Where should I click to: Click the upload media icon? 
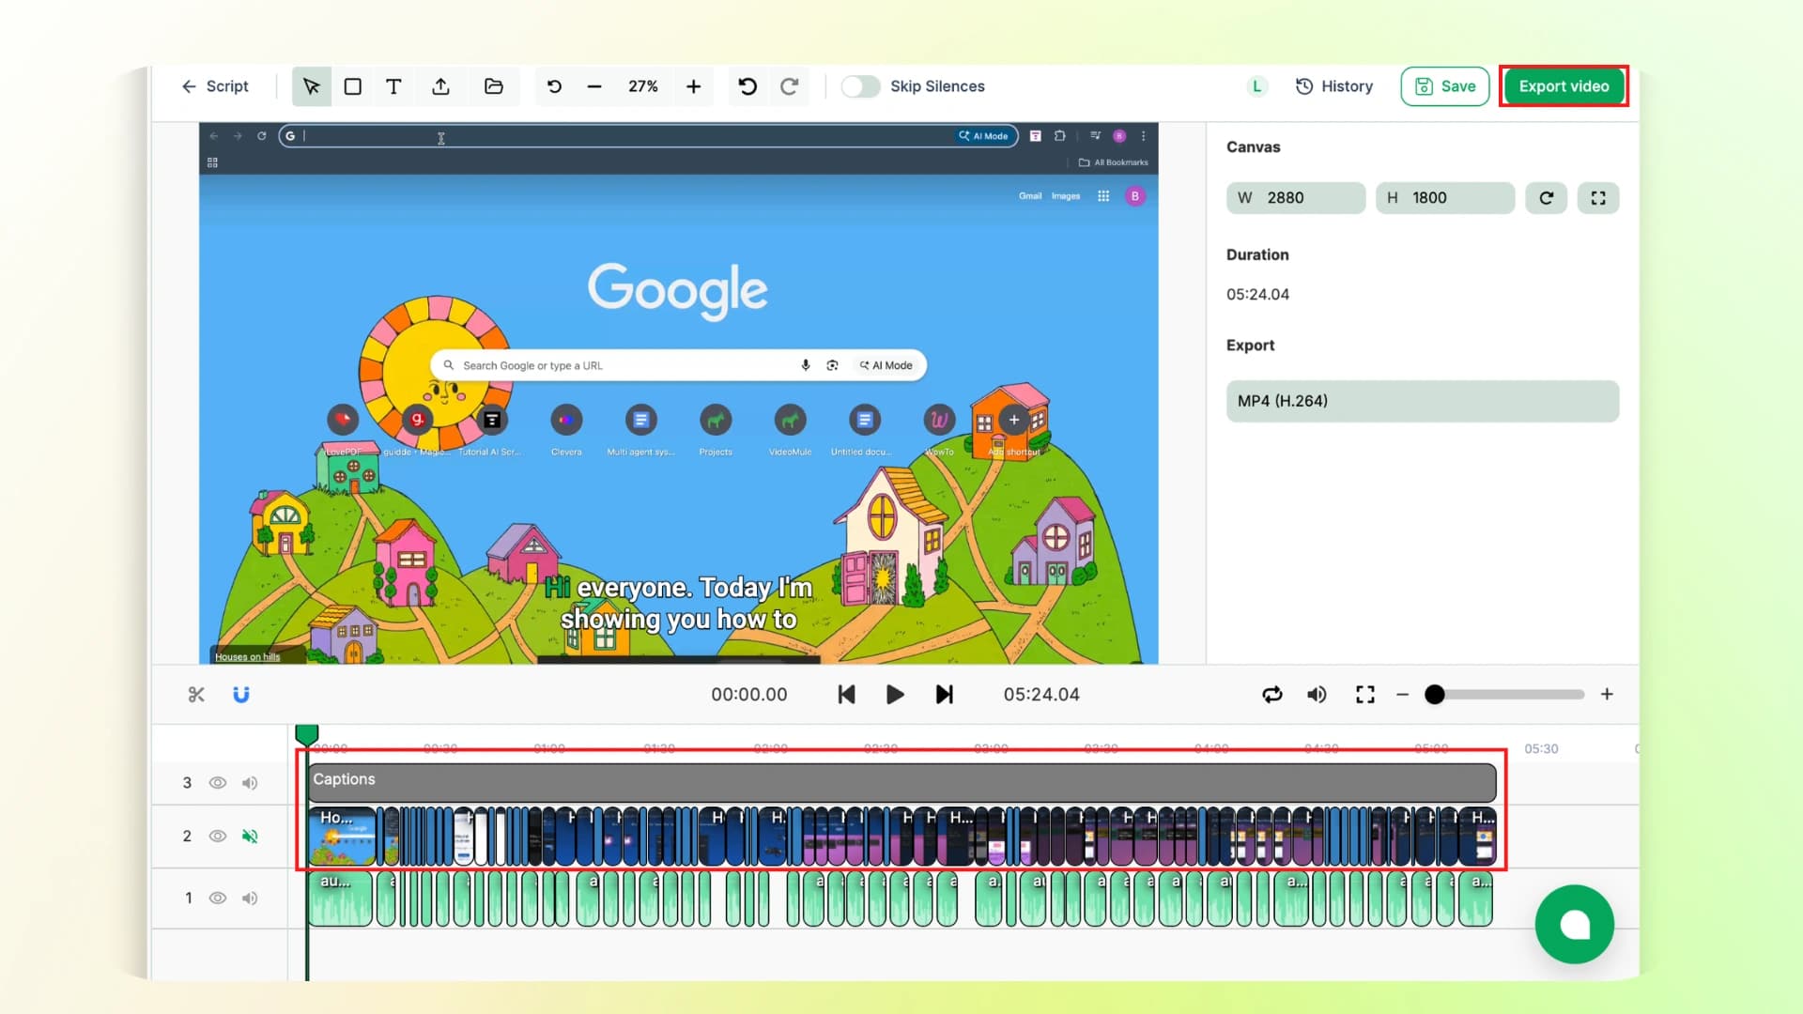[441, 85]
